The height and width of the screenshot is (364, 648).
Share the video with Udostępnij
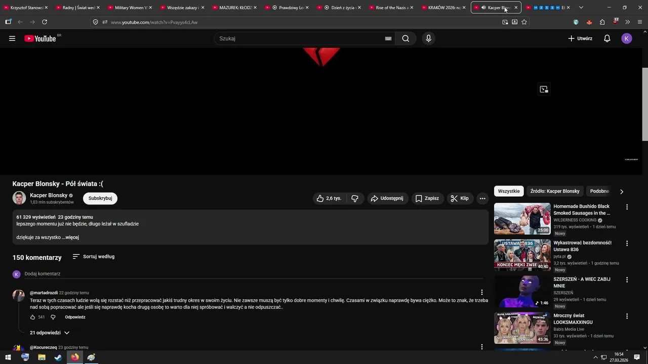[x=387, y=199]
